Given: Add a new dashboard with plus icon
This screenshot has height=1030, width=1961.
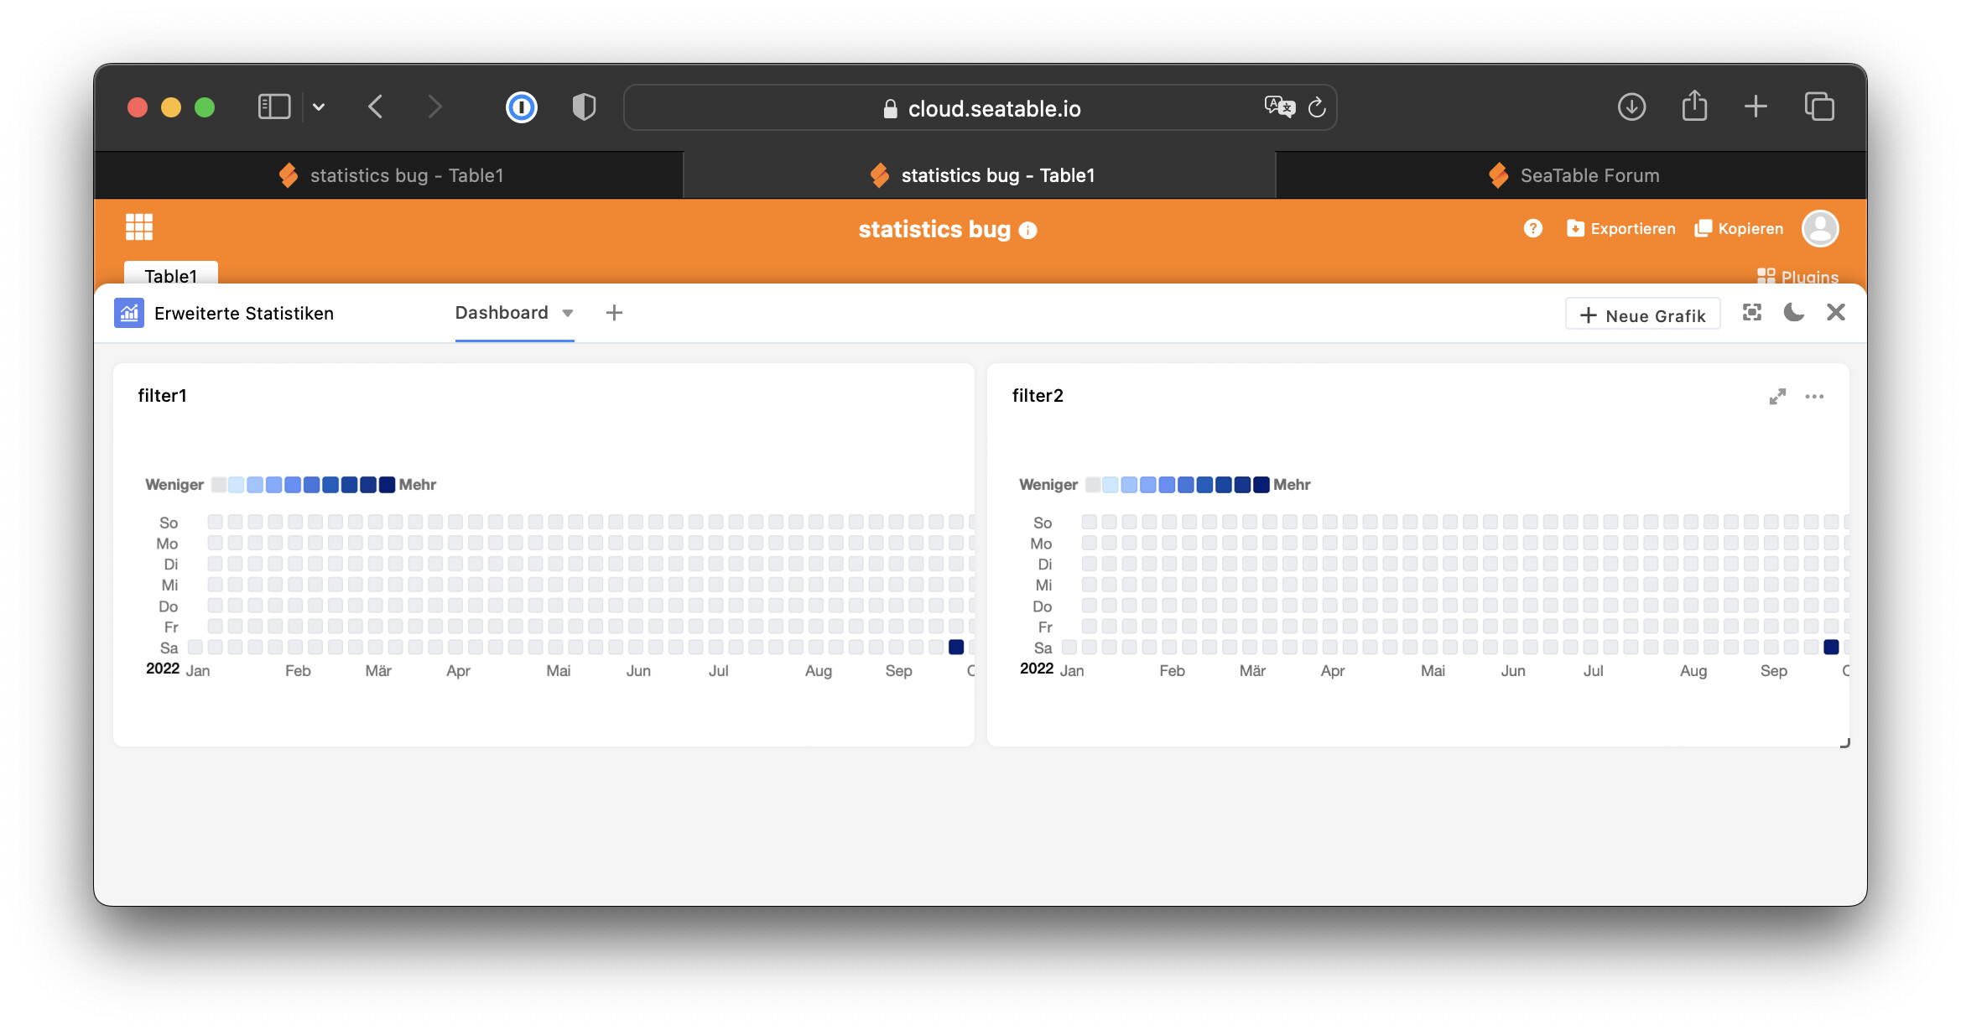Looking at the screenshot, I should [614, 313].
